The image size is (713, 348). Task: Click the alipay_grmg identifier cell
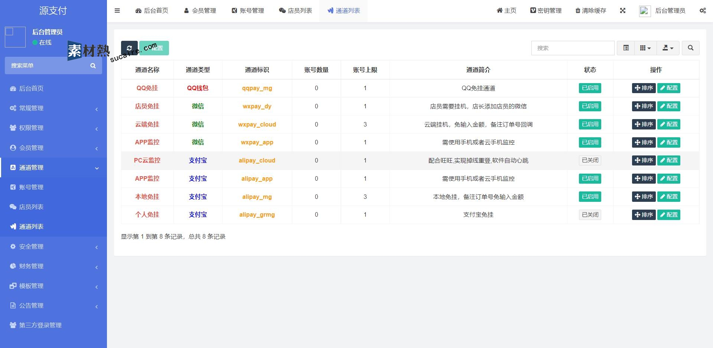tap(257, 214)
